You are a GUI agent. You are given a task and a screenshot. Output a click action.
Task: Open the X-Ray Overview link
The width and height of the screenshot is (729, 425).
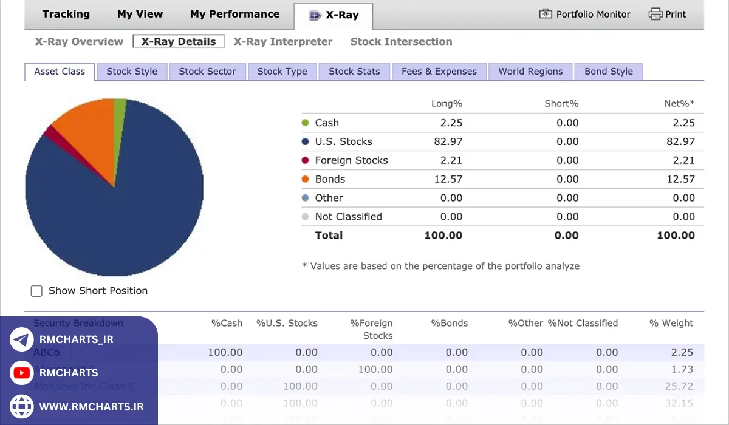(x=79, y=42)
